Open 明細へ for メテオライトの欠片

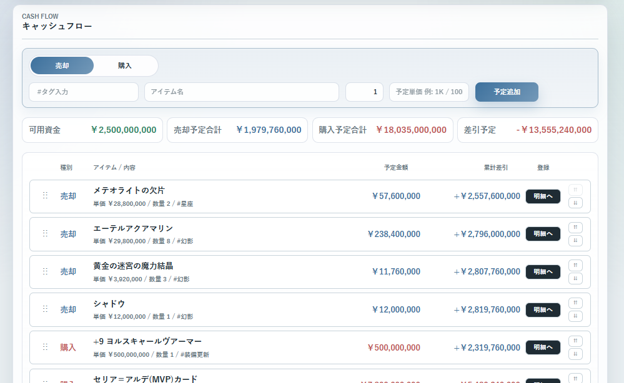coord(543,196)
